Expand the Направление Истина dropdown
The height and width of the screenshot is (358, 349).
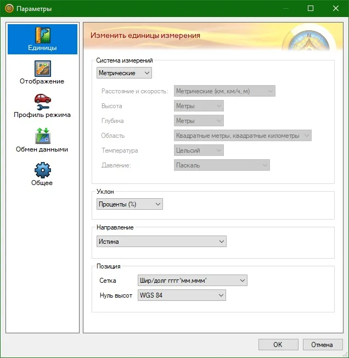[x=161, y=242]
